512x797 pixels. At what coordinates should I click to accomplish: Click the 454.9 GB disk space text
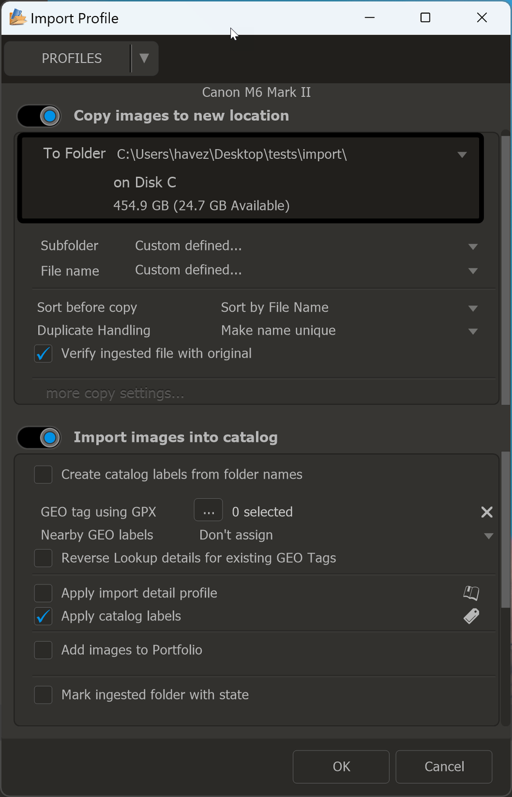pyautogui.click(x=201, y=206)
